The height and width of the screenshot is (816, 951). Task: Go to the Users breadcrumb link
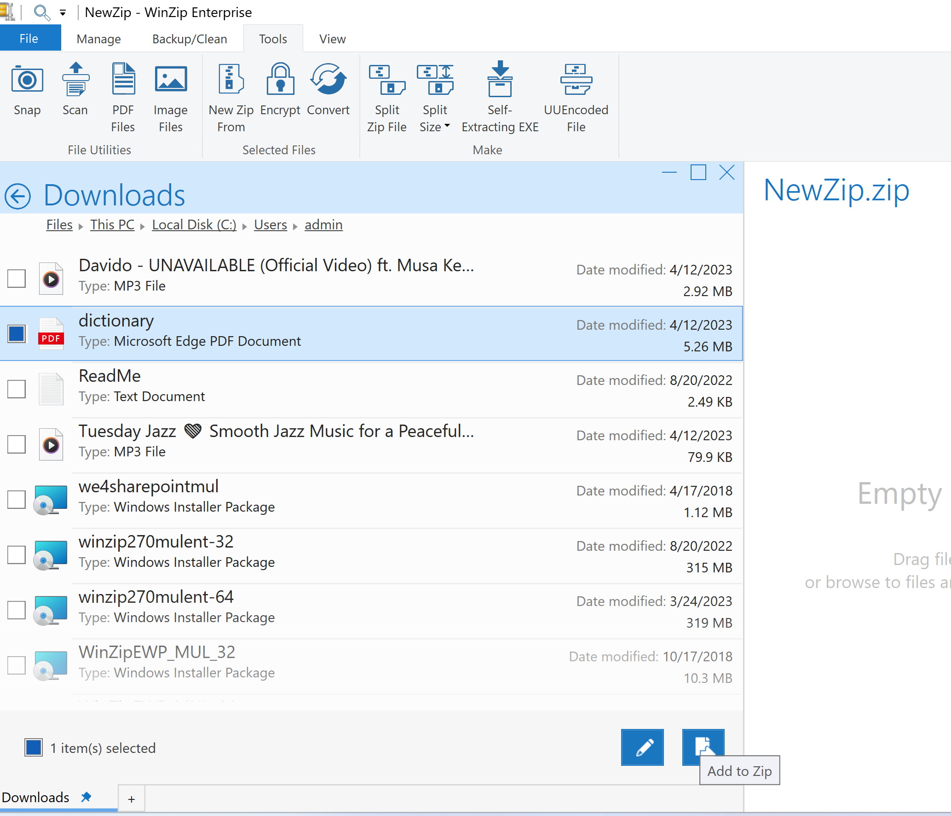tap(271, 225)
